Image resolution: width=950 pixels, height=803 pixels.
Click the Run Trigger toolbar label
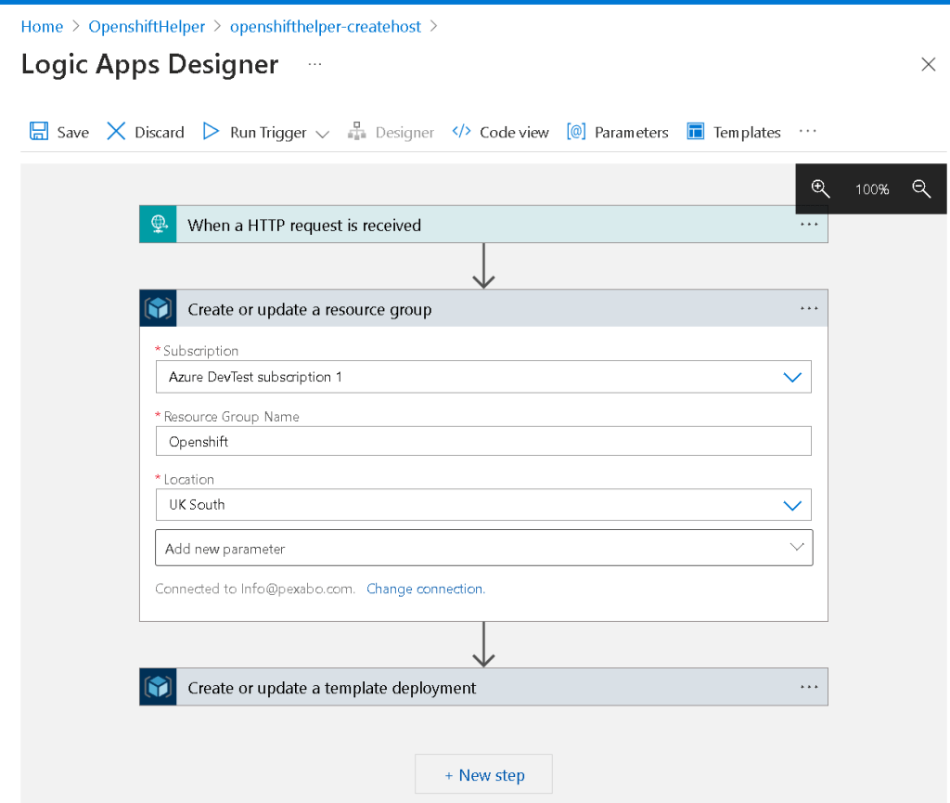268,132
